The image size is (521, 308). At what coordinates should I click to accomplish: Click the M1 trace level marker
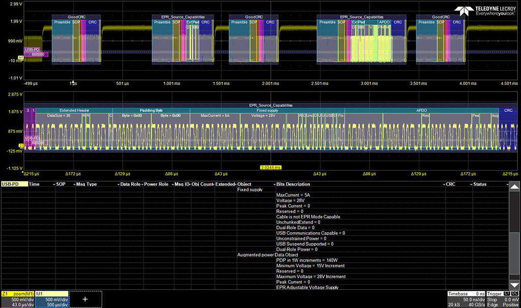(21, 57)
